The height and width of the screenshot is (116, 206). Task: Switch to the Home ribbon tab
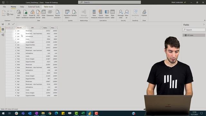[14, 7]
